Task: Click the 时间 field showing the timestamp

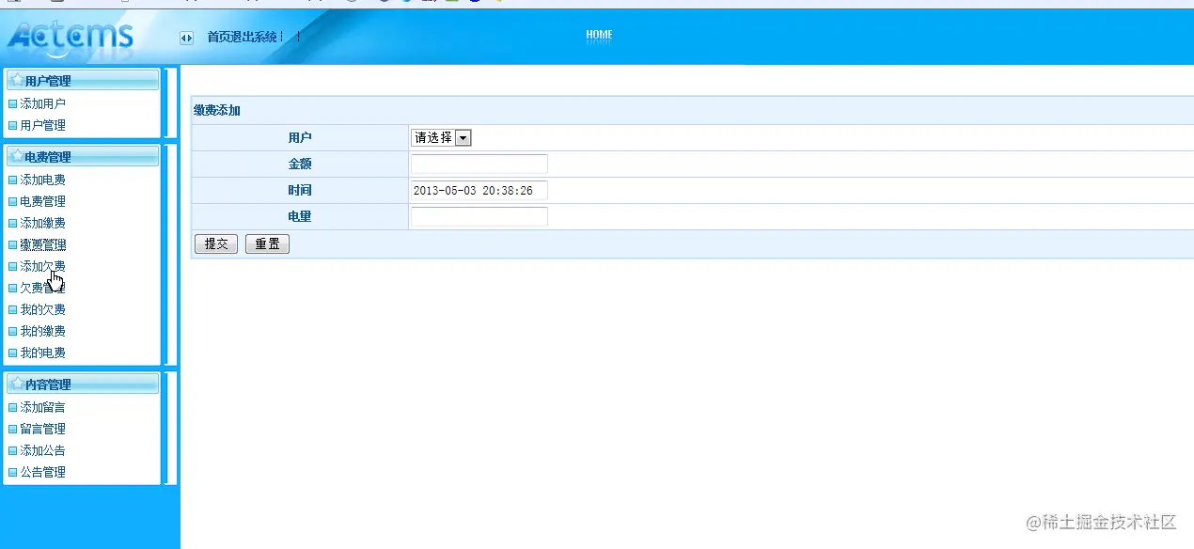Action: point(478,190)
